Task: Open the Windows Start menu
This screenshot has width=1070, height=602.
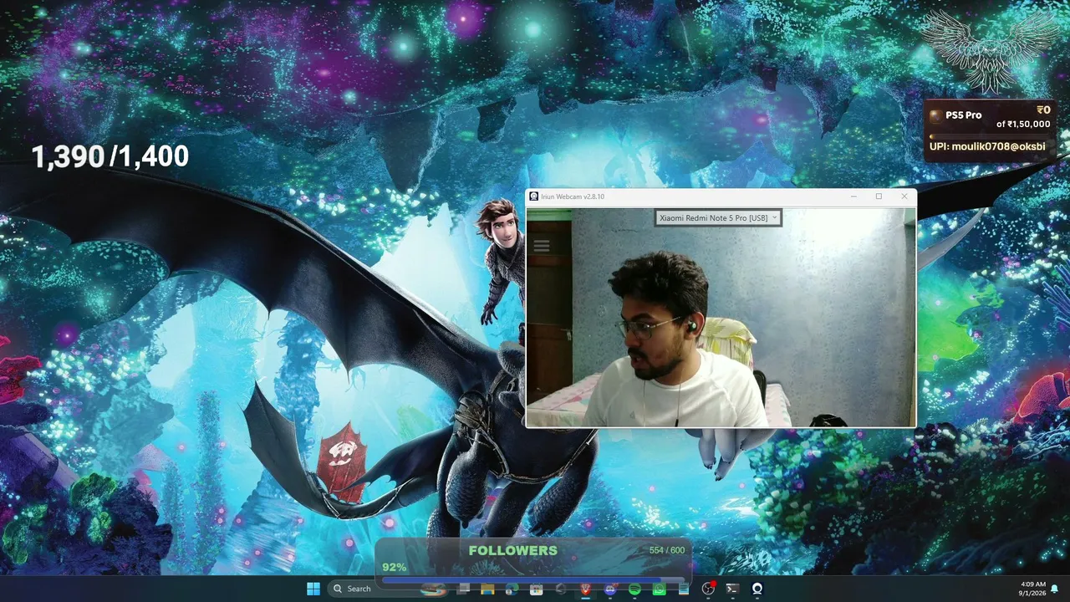Action: tap(313, 589)
